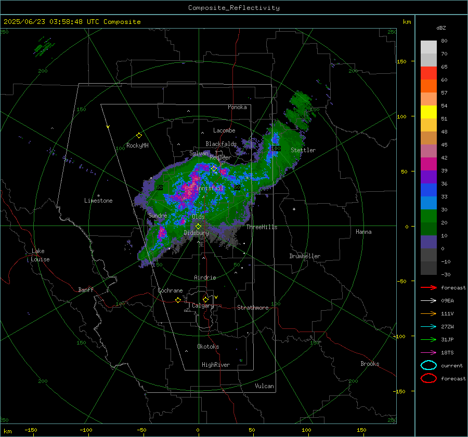Click the yellow radar-site diamond above Didsbury
Viewport: 468px width, 437px height.
click(x=198, y=227)
